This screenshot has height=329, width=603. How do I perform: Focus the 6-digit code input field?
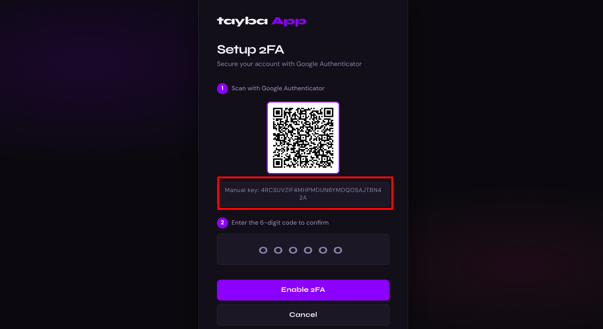(303, 249)
